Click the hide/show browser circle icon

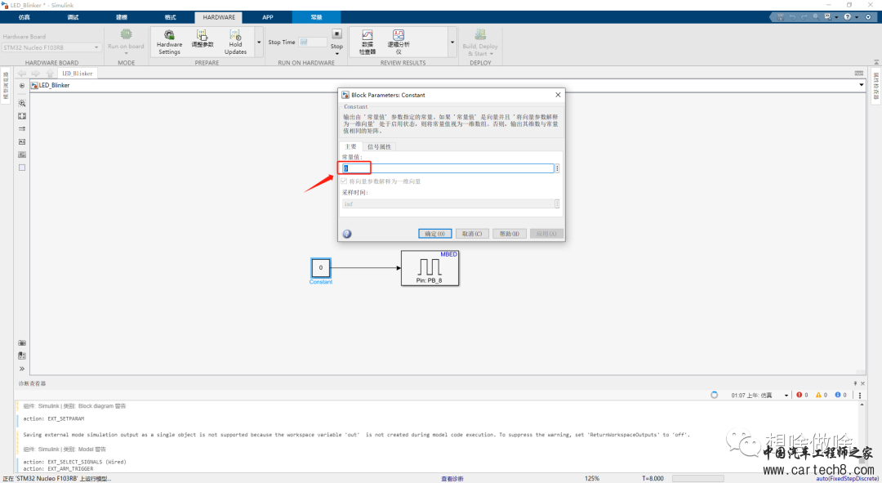click(x=22, y=86)
